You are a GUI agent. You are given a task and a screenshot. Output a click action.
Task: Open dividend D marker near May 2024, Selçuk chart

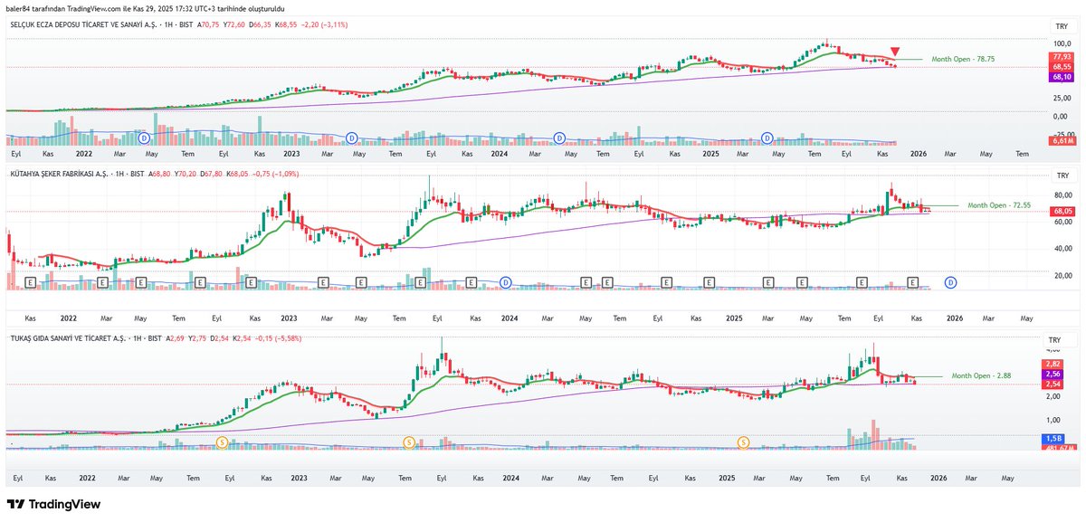(559, 138)
